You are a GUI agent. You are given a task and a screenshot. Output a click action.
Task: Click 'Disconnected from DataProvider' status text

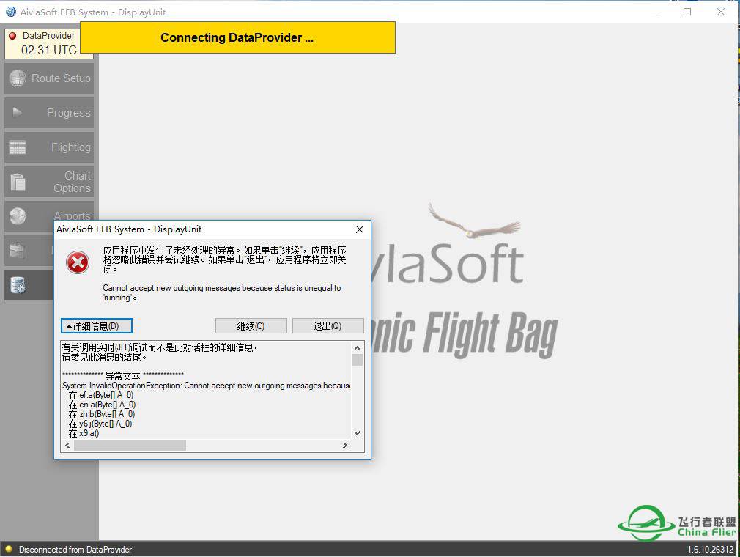[75, 550]
